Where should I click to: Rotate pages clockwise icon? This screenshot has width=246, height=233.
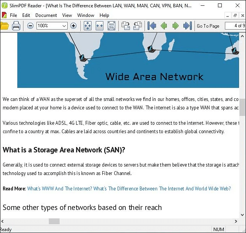(x=126, y=26)
